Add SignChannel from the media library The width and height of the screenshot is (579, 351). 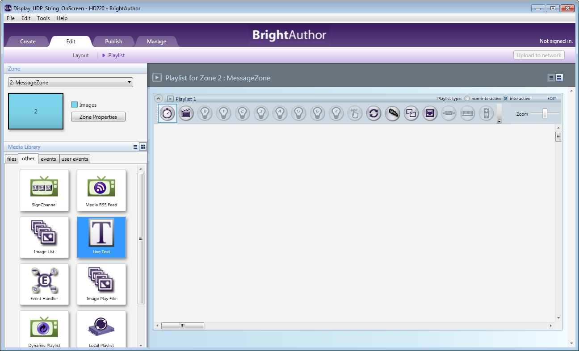click(x=44, y=190)
